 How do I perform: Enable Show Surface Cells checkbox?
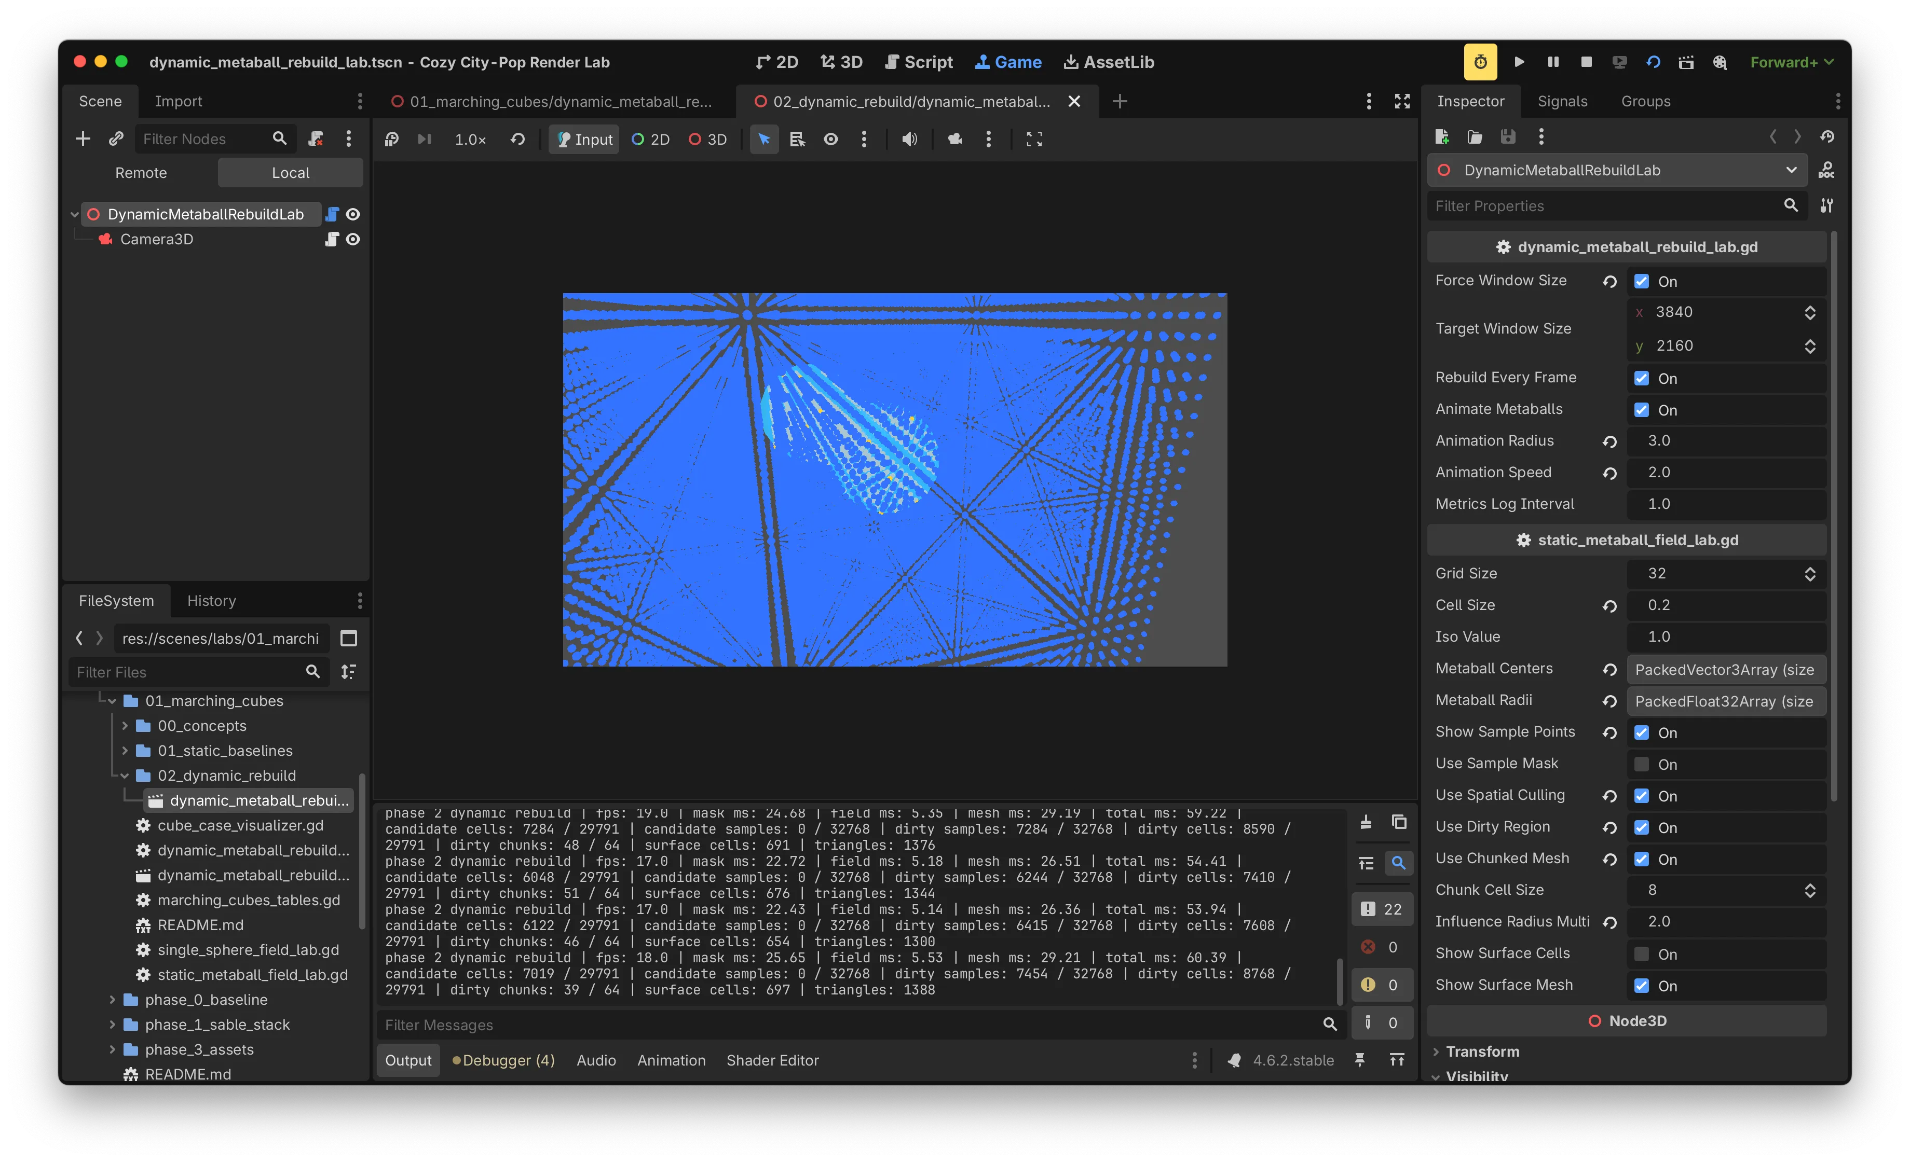1642,953
